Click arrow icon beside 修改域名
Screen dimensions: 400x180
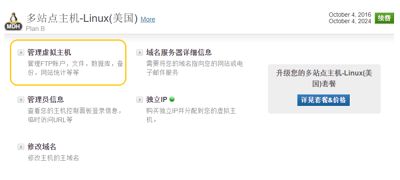21,147
